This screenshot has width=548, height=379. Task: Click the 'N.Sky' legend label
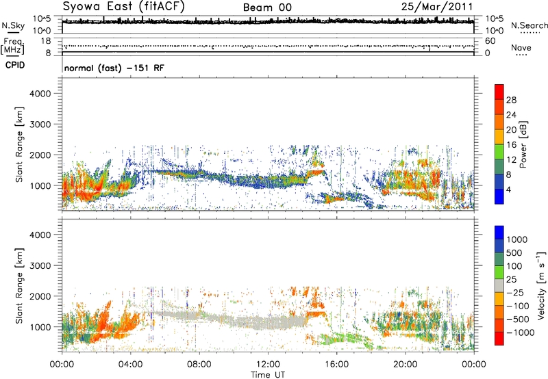point(13,25)
